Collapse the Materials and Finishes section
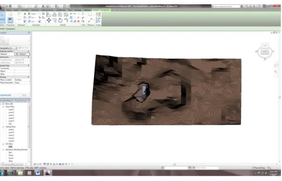 28,51
